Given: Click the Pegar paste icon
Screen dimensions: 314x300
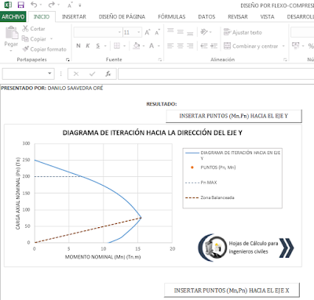Looking at the screenshot, I should coord(12,33).
